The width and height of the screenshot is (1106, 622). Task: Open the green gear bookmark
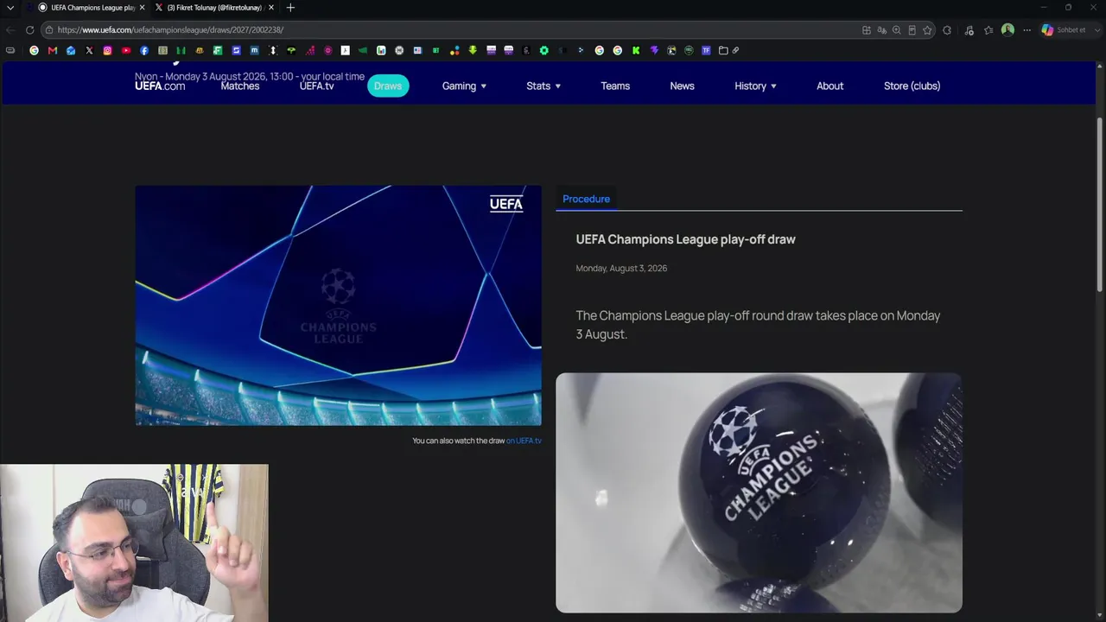coord(543,50)
